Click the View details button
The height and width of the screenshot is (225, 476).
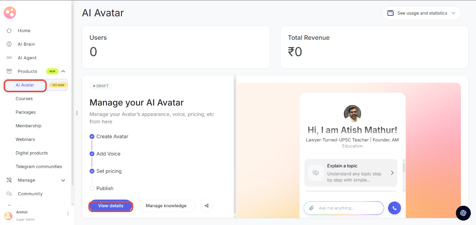click(x=111, y=206)
